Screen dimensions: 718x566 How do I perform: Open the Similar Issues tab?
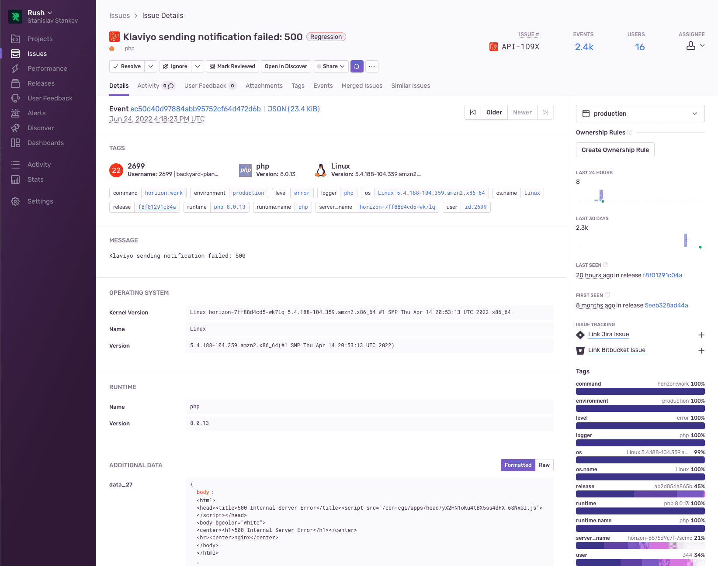(x=410, y=86)
